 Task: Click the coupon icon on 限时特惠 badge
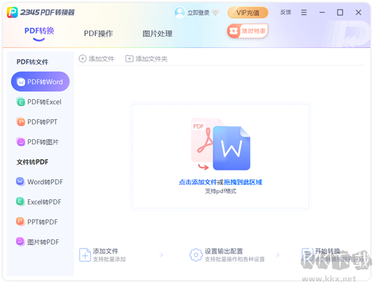click(x=234, y=31)
